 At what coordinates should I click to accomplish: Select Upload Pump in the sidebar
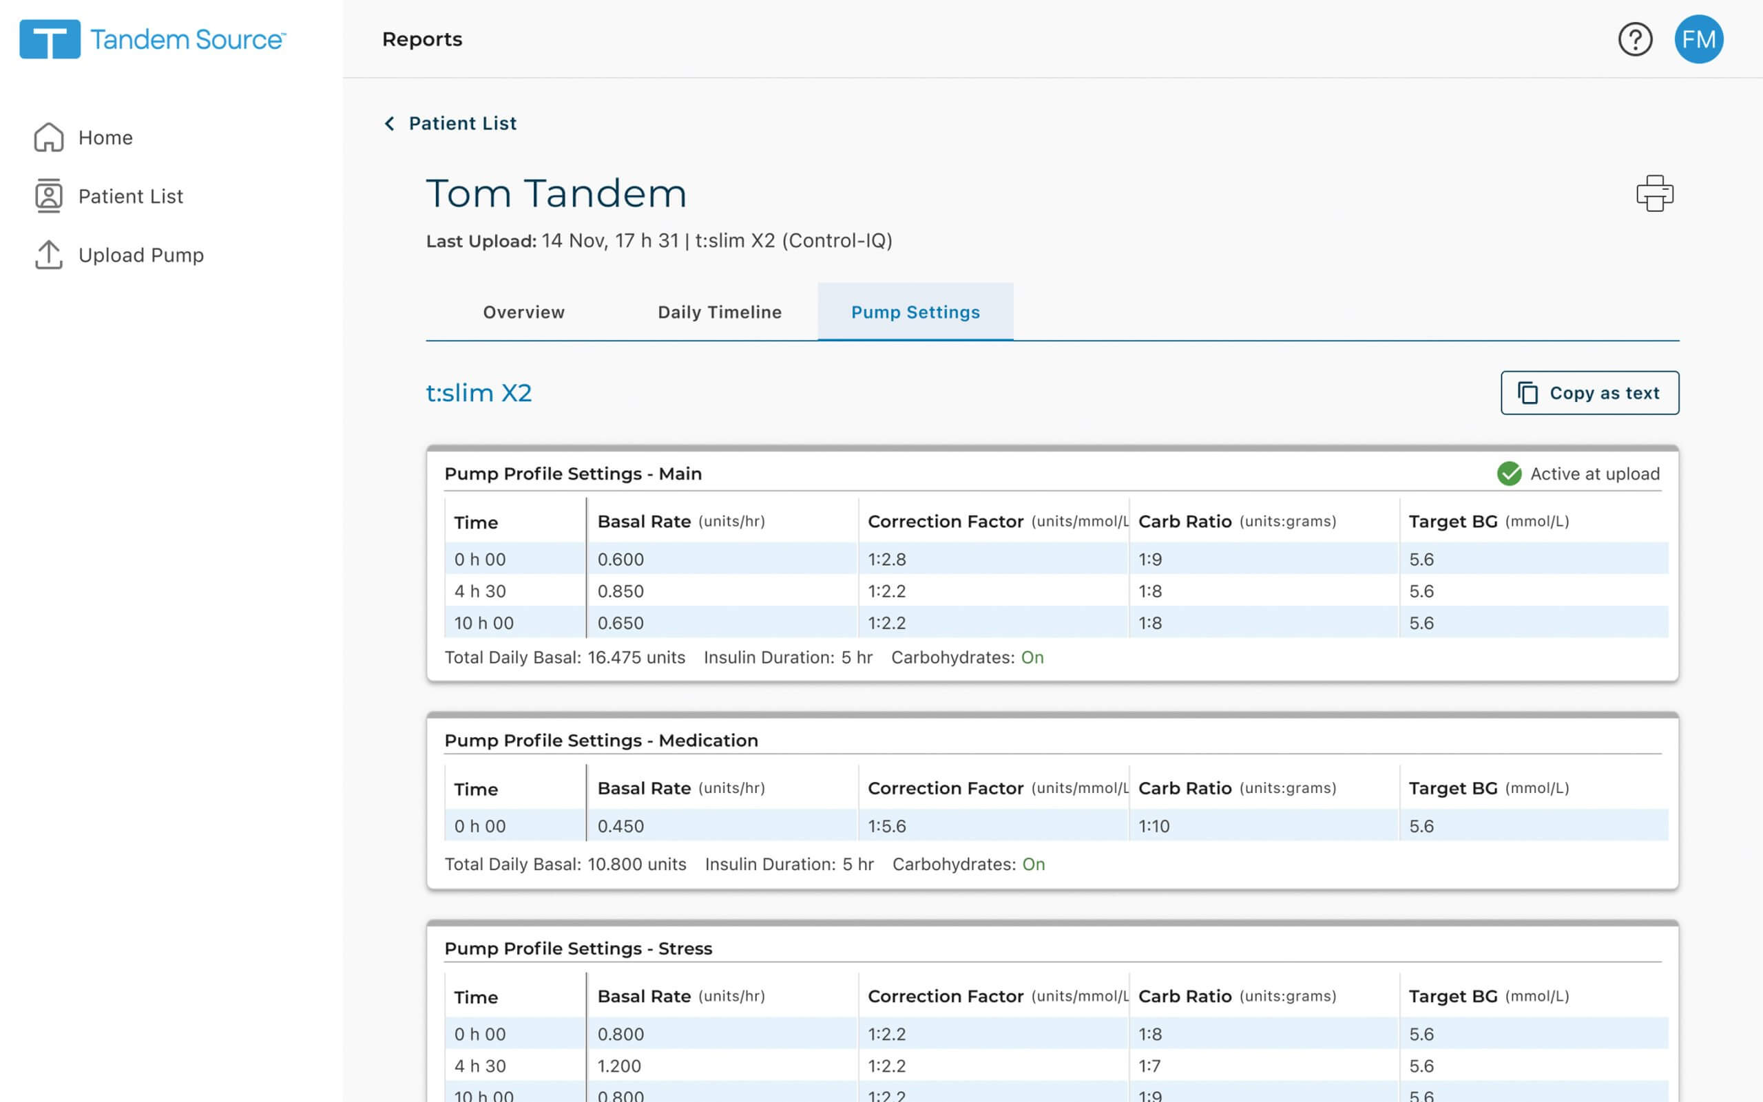[x=140, y=255]
